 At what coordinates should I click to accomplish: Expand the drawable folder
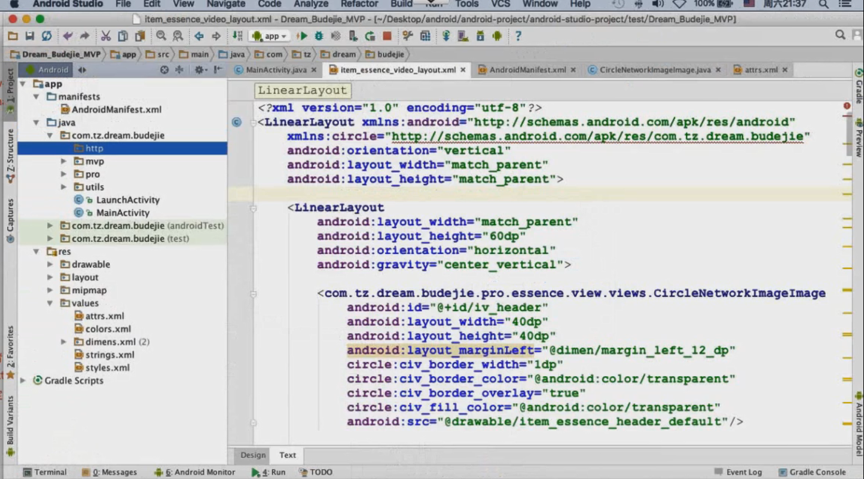pyautogui.click(x=50, y=265)
